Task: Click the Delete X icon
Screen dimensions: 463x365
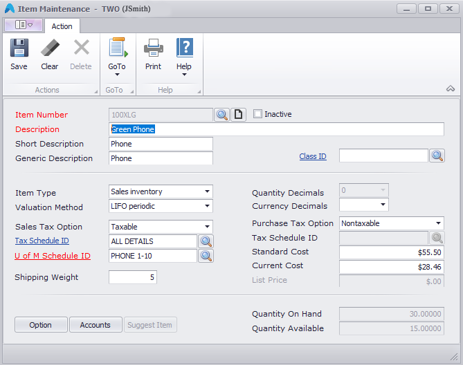Action: (81, 48)
